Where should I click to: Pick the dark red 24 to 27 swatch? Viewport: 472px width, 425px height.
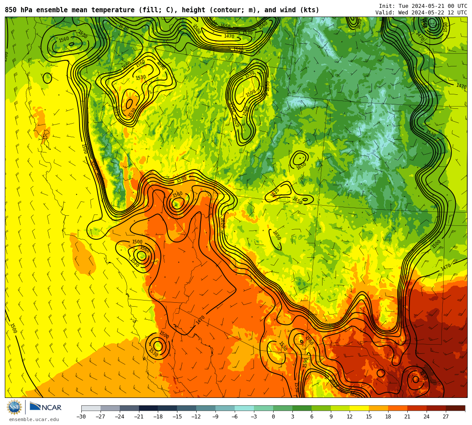pos(437,408)
